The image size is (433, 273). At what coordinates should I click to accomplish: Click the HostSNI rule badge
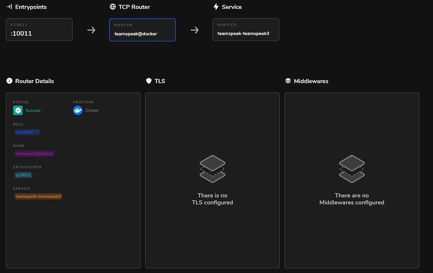[27, 132]
